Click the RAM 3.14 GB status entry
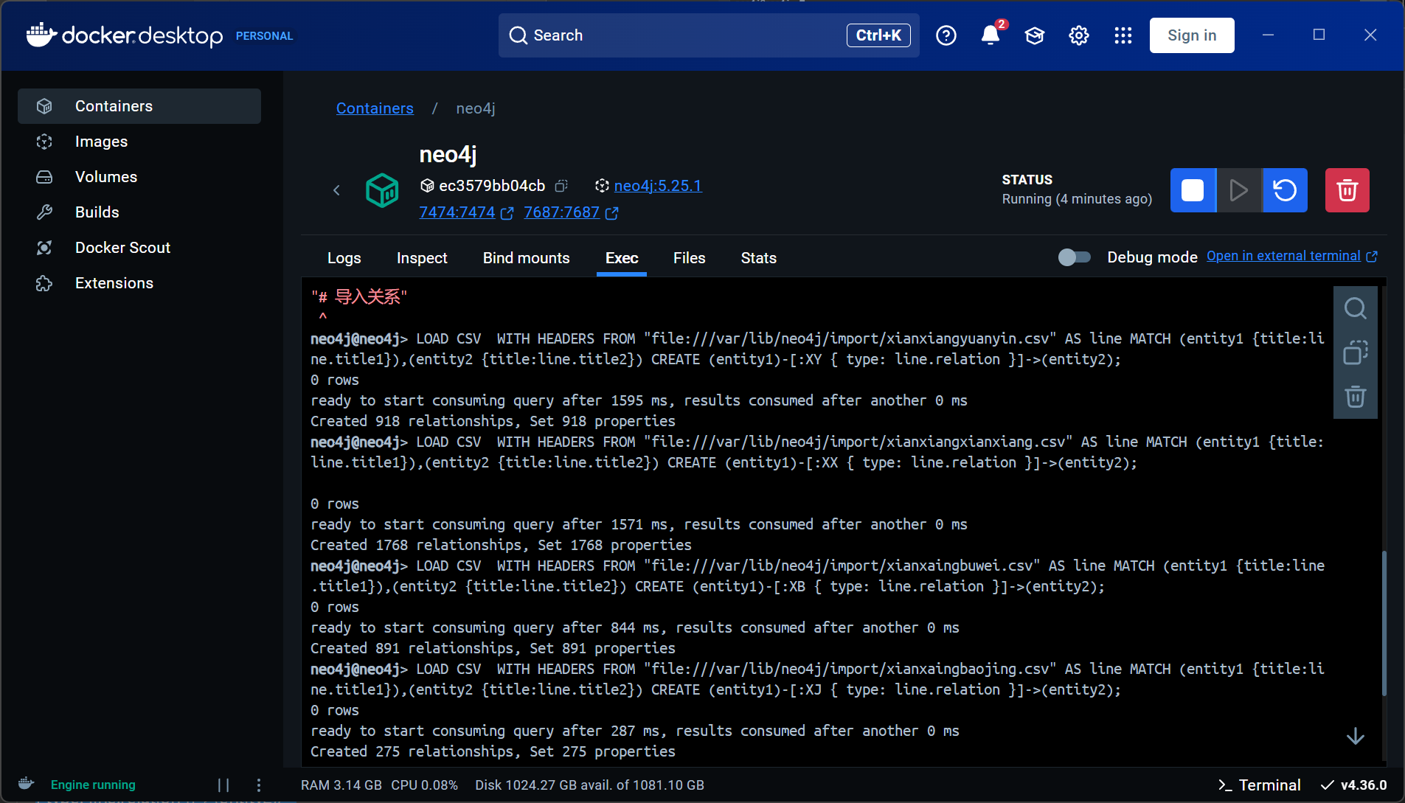The image size is (1405, 803). click(341, 785)
